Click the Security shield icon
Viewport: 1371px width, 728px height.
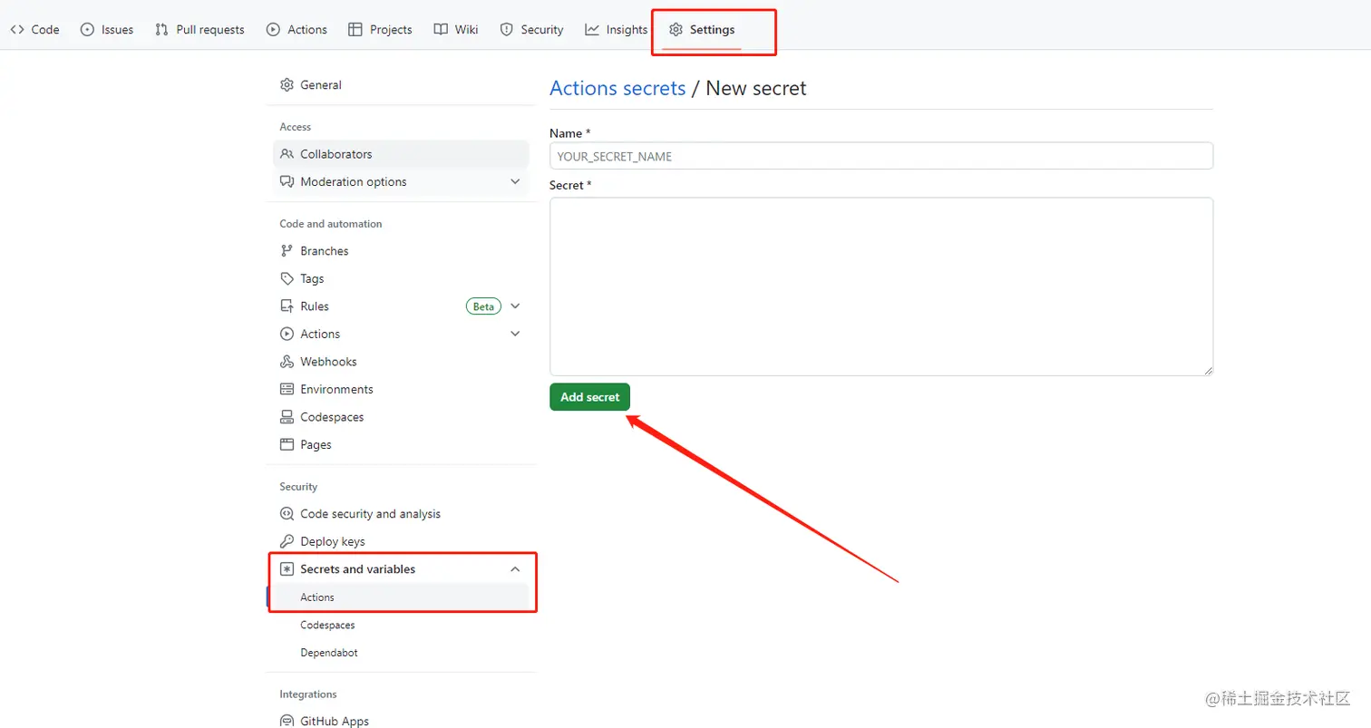point(507,29)
